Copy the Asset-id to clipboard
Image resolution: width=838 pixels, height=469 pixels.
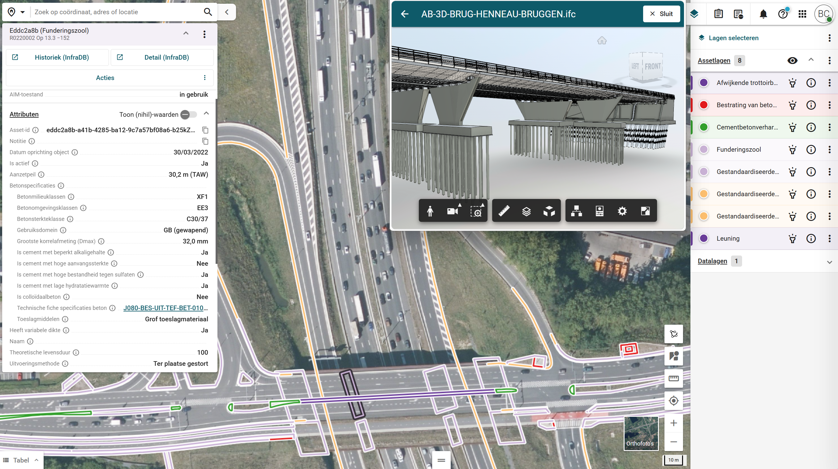[205, 130]
